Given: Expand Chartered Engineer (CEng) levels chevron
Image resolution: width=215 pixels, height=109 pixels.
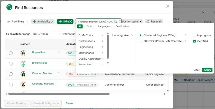Looking at the screenshot, I should pyautogui.click(x=186, y=35).
